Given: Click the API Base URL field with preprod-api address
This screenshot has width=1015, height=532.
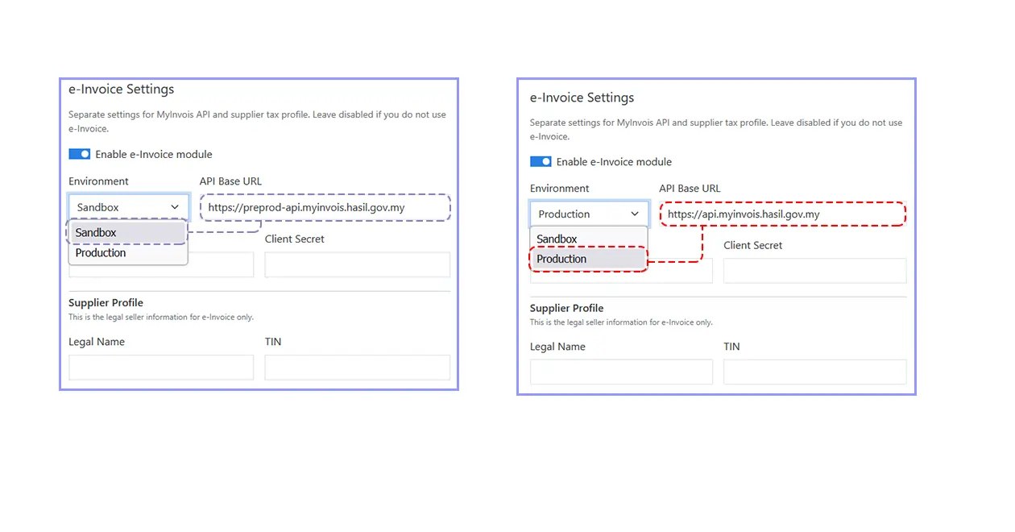Looking at the screenshot, I should coord(325,207).
